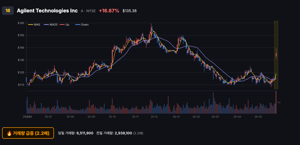
Task: Click the 25-08 date label
Action: 70,117
